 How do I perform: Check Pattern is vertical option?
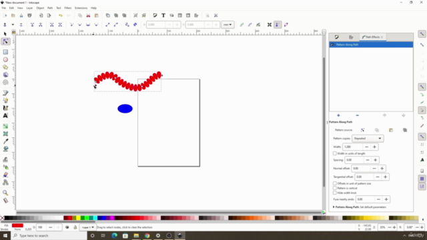point(335,188)
